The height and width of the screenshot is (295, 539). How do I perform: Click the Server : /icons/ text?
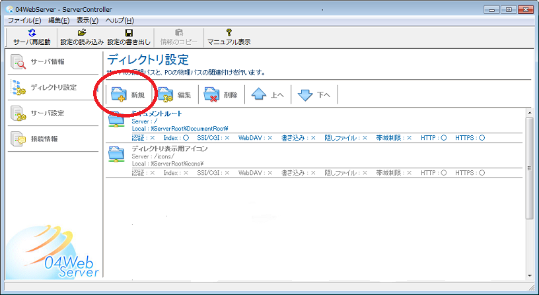pyautogui.click(x=152, y=156)
